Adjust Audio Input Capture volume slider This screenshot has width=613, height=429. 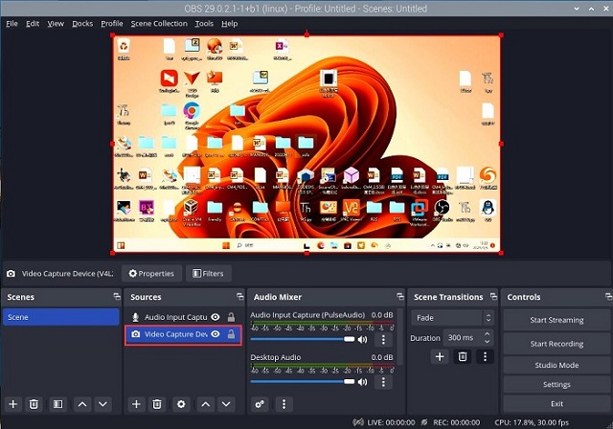click(303, 339)
